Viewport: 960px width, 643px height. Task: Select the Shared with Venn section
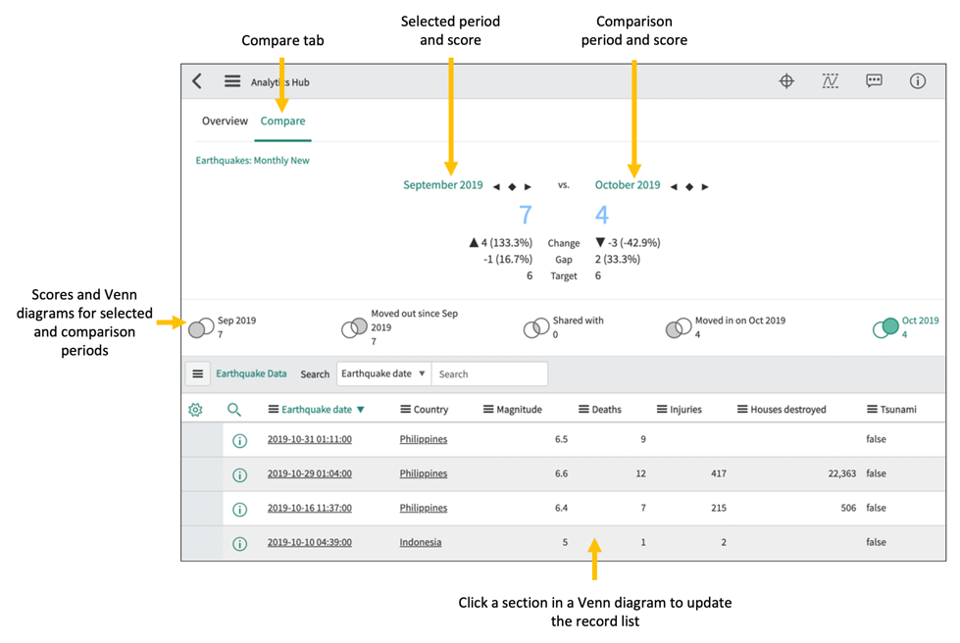pos(536,327)
